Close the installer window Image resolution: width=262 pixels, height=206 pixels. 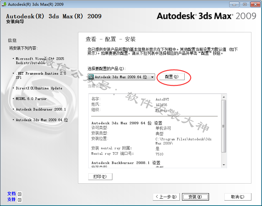click(255, 4)
